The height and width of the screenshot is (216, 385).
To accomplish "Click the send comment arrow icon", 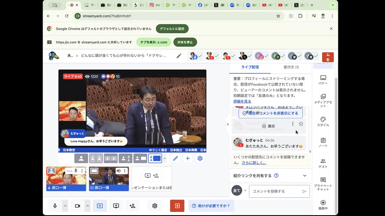I will pyautogui.click(x=304, y=191).
